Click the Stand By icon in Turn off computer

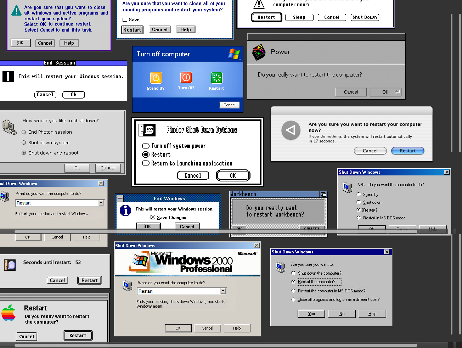(156, 78)
